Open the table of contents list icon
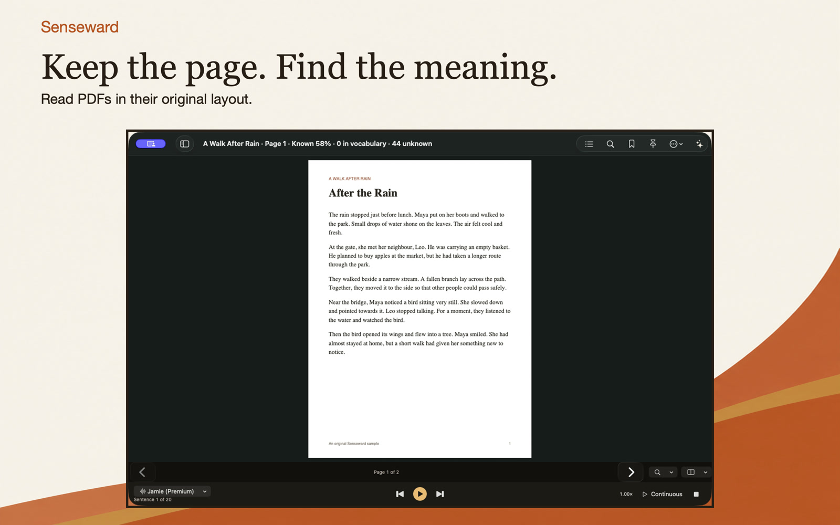This screenshot has width=840, height=525. click(589, 144)
